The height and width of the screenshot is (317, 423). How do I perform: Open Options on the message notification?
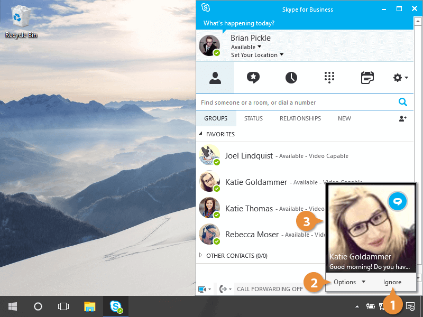(x=349, y=282)
